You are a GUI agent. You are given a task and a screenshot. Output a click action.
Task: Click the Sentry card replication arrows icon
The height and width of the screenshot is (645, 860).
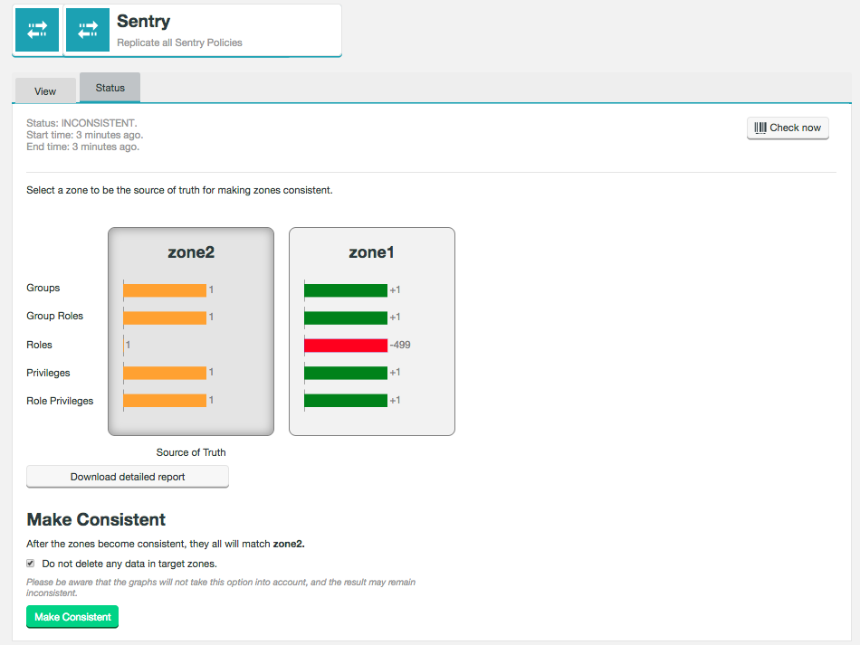click(x=88, y=30)
